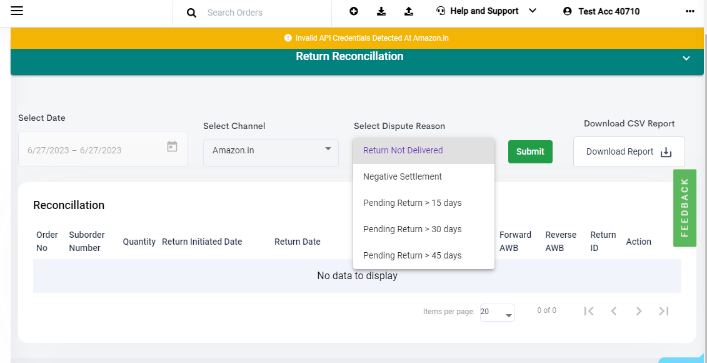Expand the Help and Support menu
This screenshot has height=363, width=707.
pyautogui.click(x=533, y=11)
